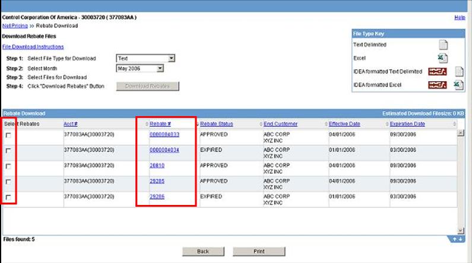
Task: Sort table by Acct # header
Action: 71,124
